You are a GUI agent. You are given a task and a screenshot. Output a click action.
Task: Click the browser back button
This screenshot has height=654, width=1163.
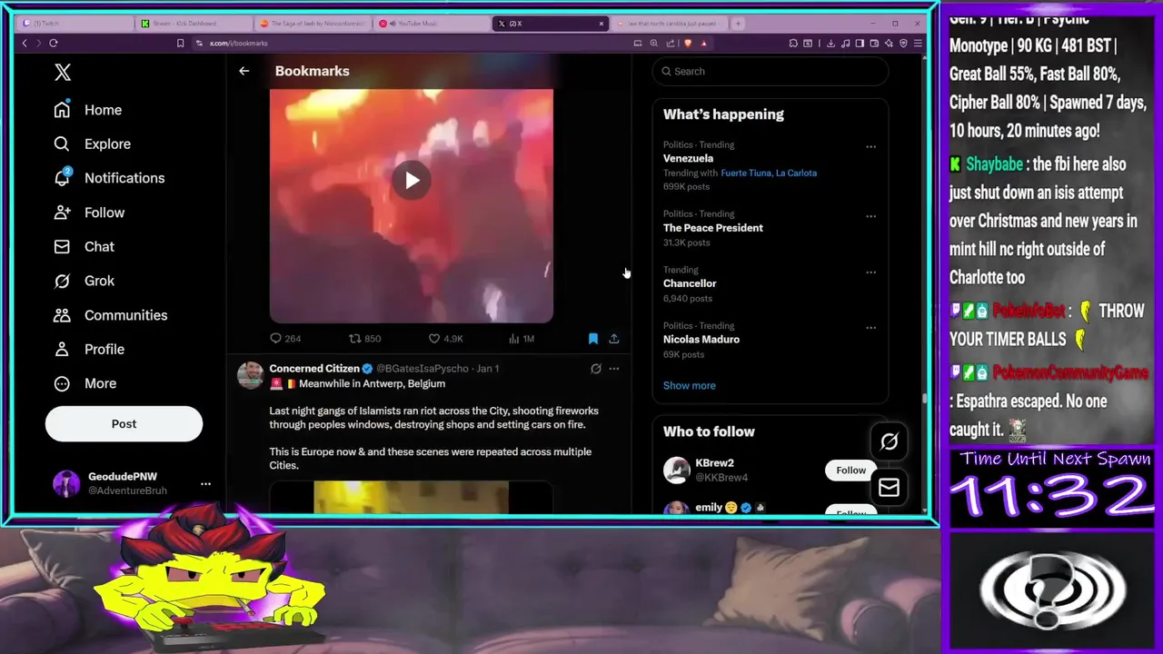[25, 43]
